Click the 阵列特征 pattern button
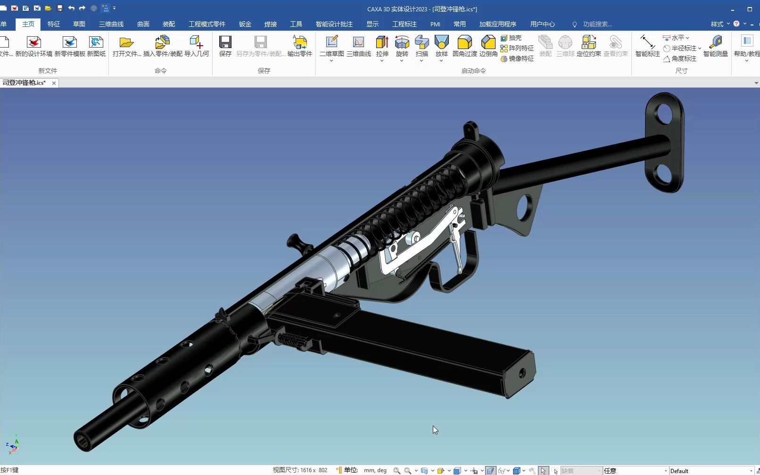The width and height of the screenshot is (760, 475). 517,48
